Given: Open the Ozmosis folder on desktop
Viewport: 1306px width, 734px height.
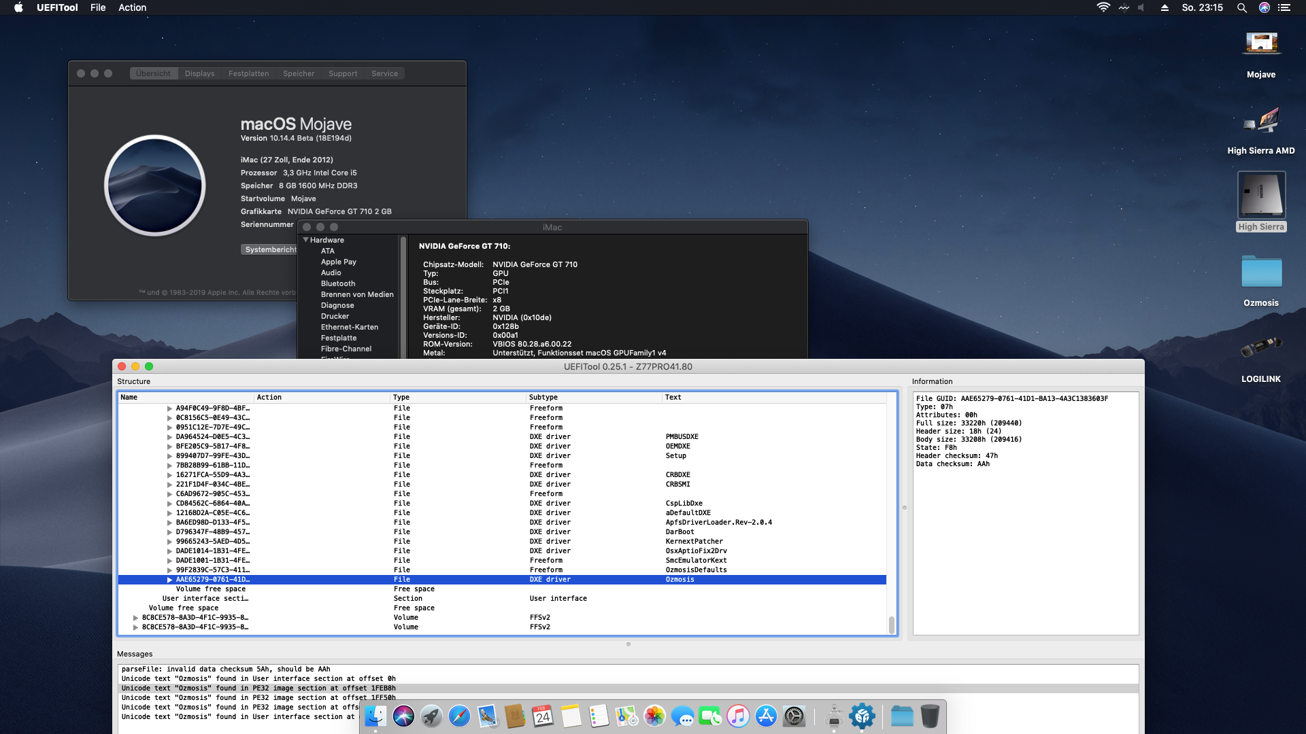Looking at the screenshot, I should [x=1260, y=273].
